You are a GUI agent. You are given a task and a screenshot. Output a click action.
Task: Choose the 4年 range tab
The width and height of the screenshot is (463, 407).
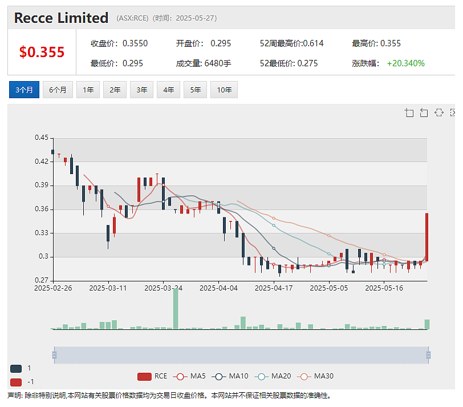pyautogui.click(x=169, y=90)
